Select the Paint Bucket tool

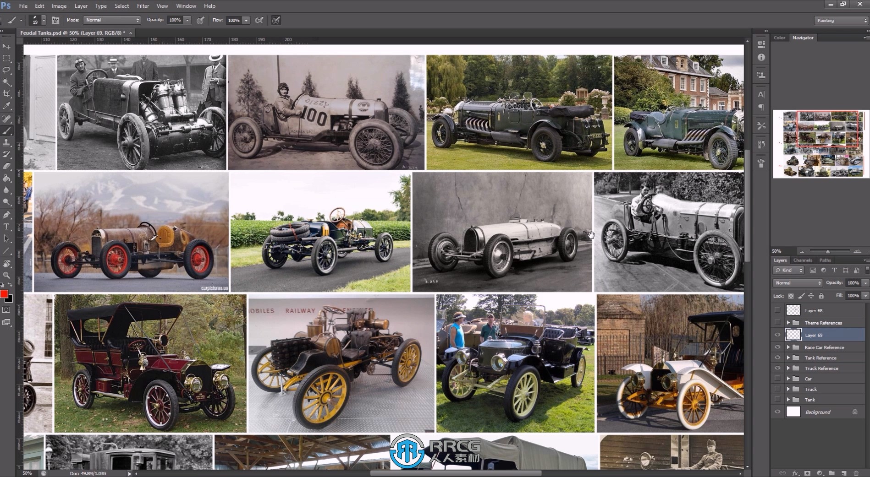[x=6, y=178]
